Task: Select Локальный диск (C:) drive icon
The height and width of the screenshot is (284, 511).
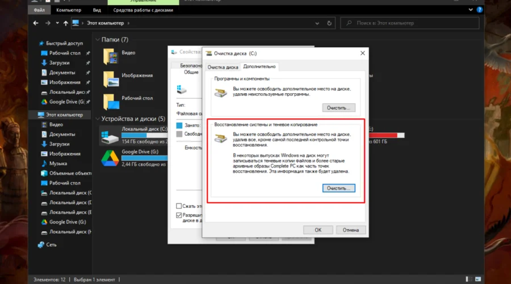Action: (109, 135)
